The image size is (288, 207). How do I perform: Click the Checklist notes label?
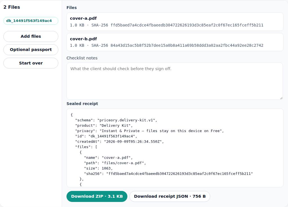82,58
